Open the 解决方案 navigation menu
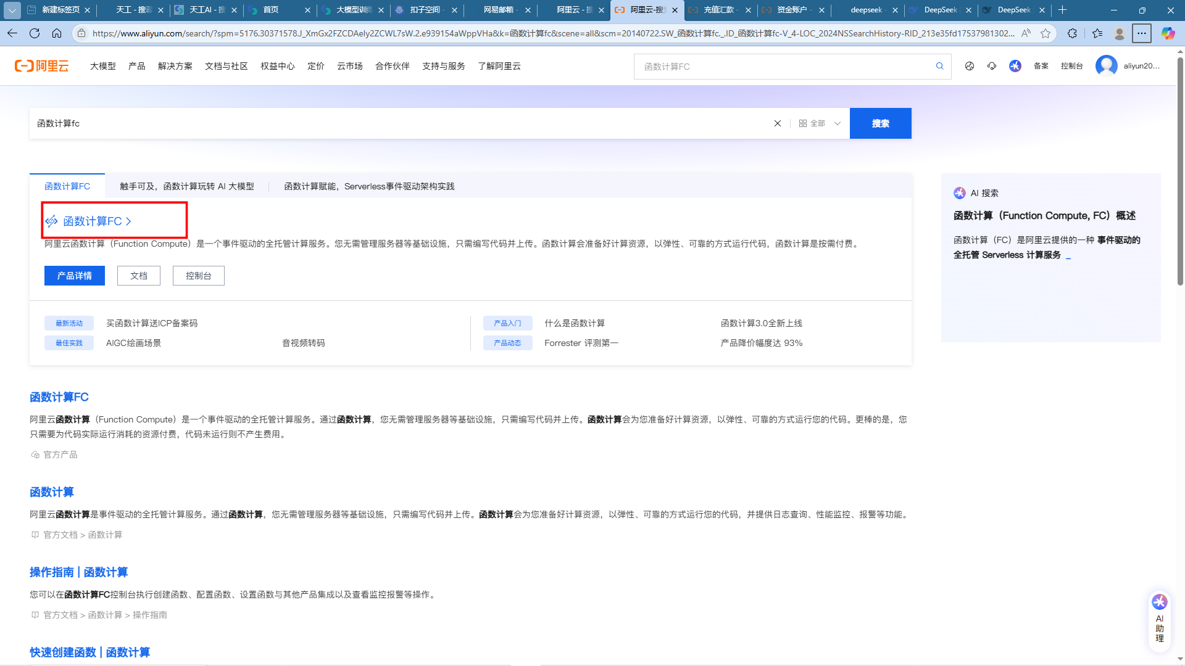The image size is (1185, 666). (175, 66)
